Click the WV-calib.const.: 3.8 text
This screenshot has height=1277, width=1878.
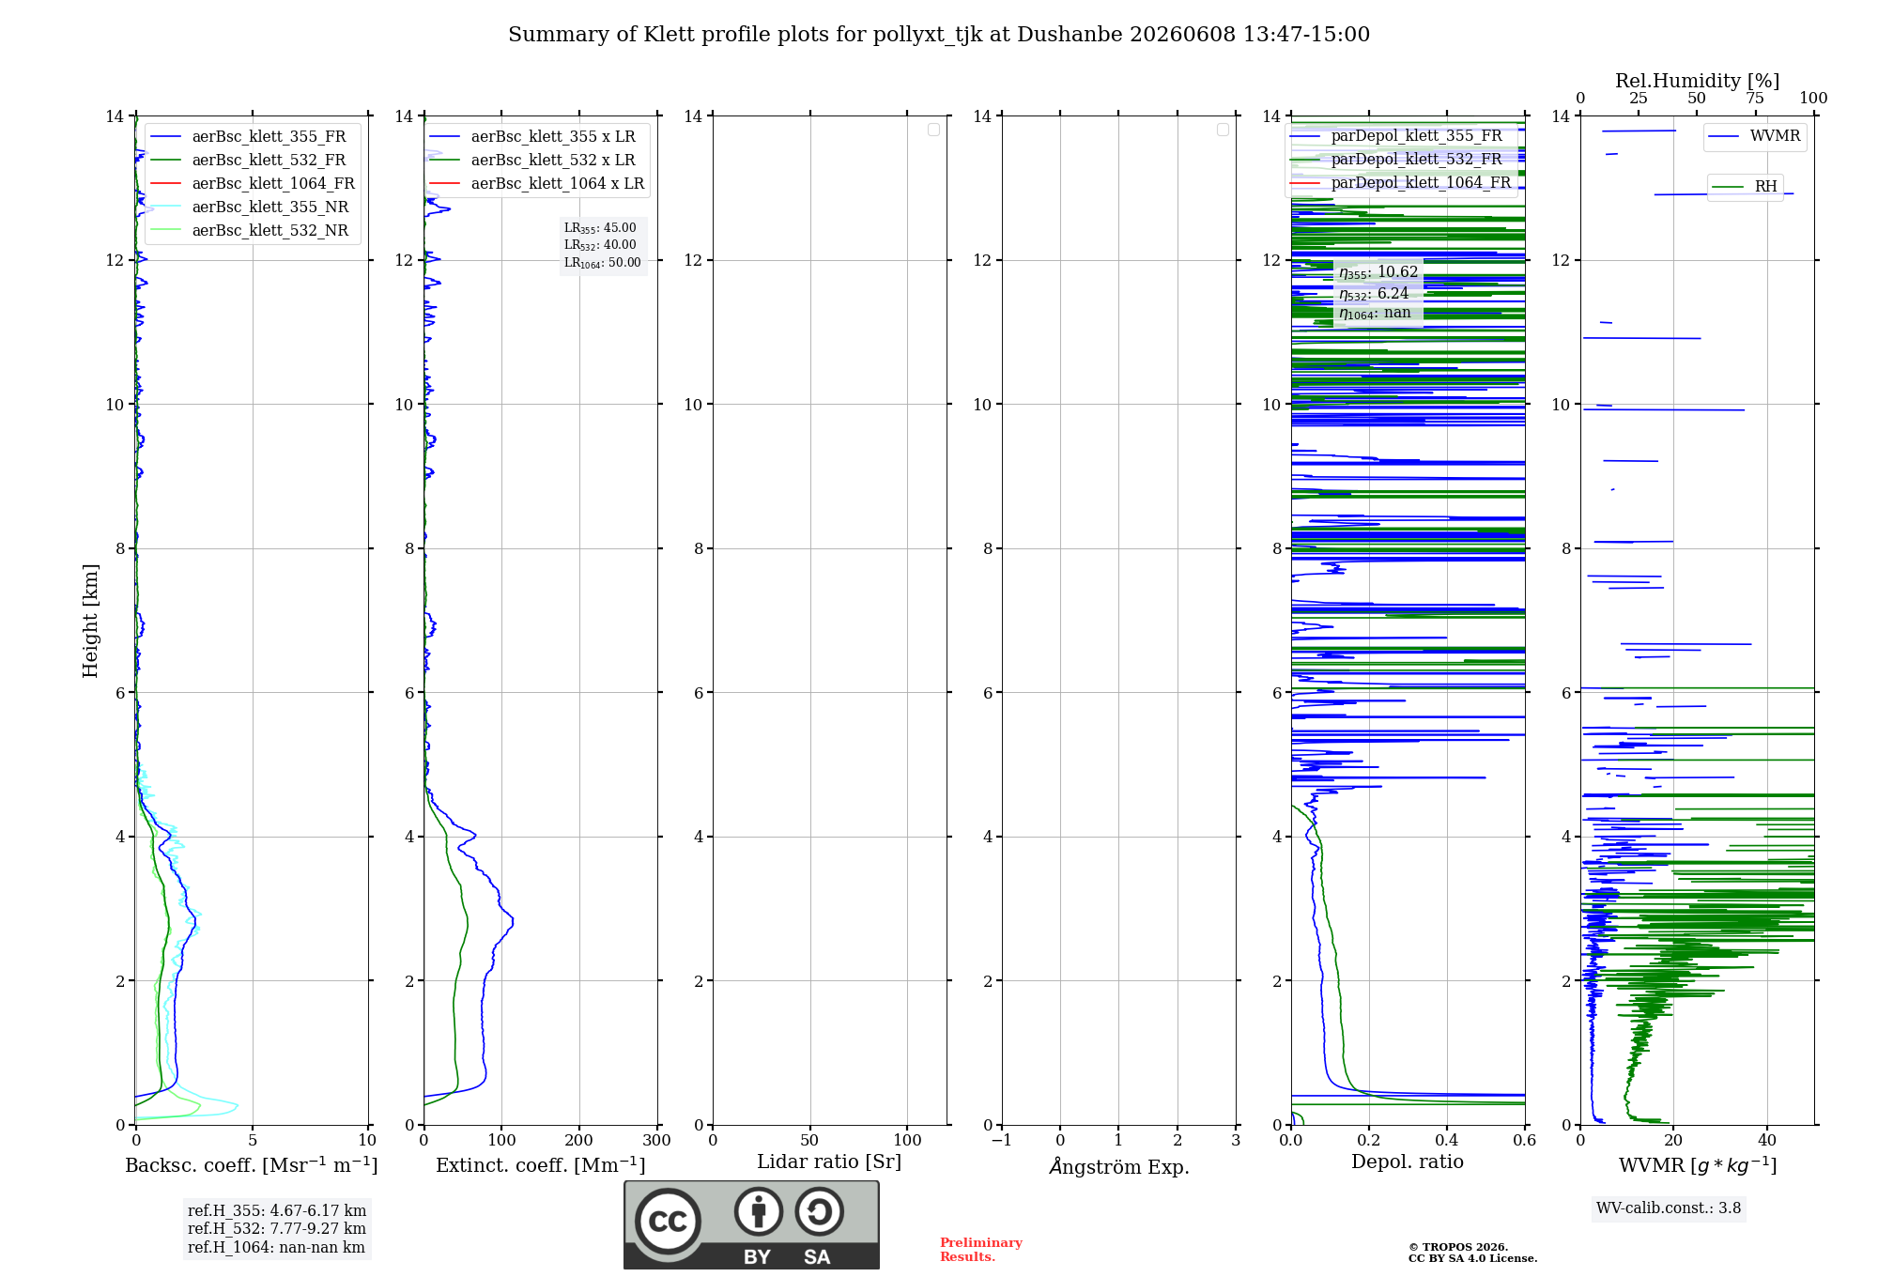1669,1208
